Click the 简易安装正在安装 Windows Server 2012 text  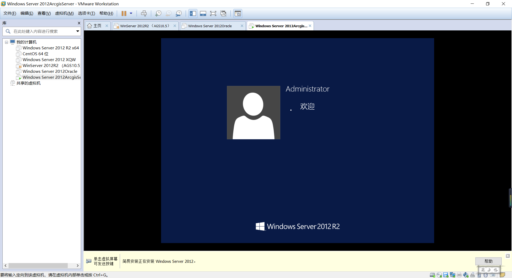click(x=159, y=261)
